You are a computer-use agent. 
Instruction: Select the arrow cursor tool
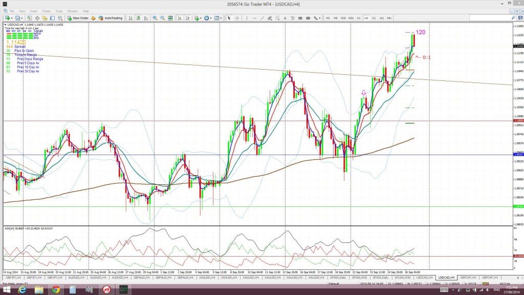click(x=229, y=18)
